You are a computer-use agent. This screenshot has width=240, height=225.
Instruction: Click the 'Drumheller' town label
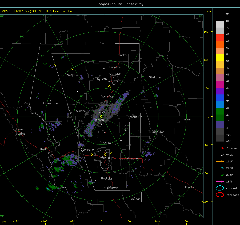point(156,132)
